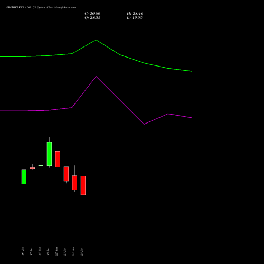
Task: Select the first green candle on the left
Action: tap(24, 176)
